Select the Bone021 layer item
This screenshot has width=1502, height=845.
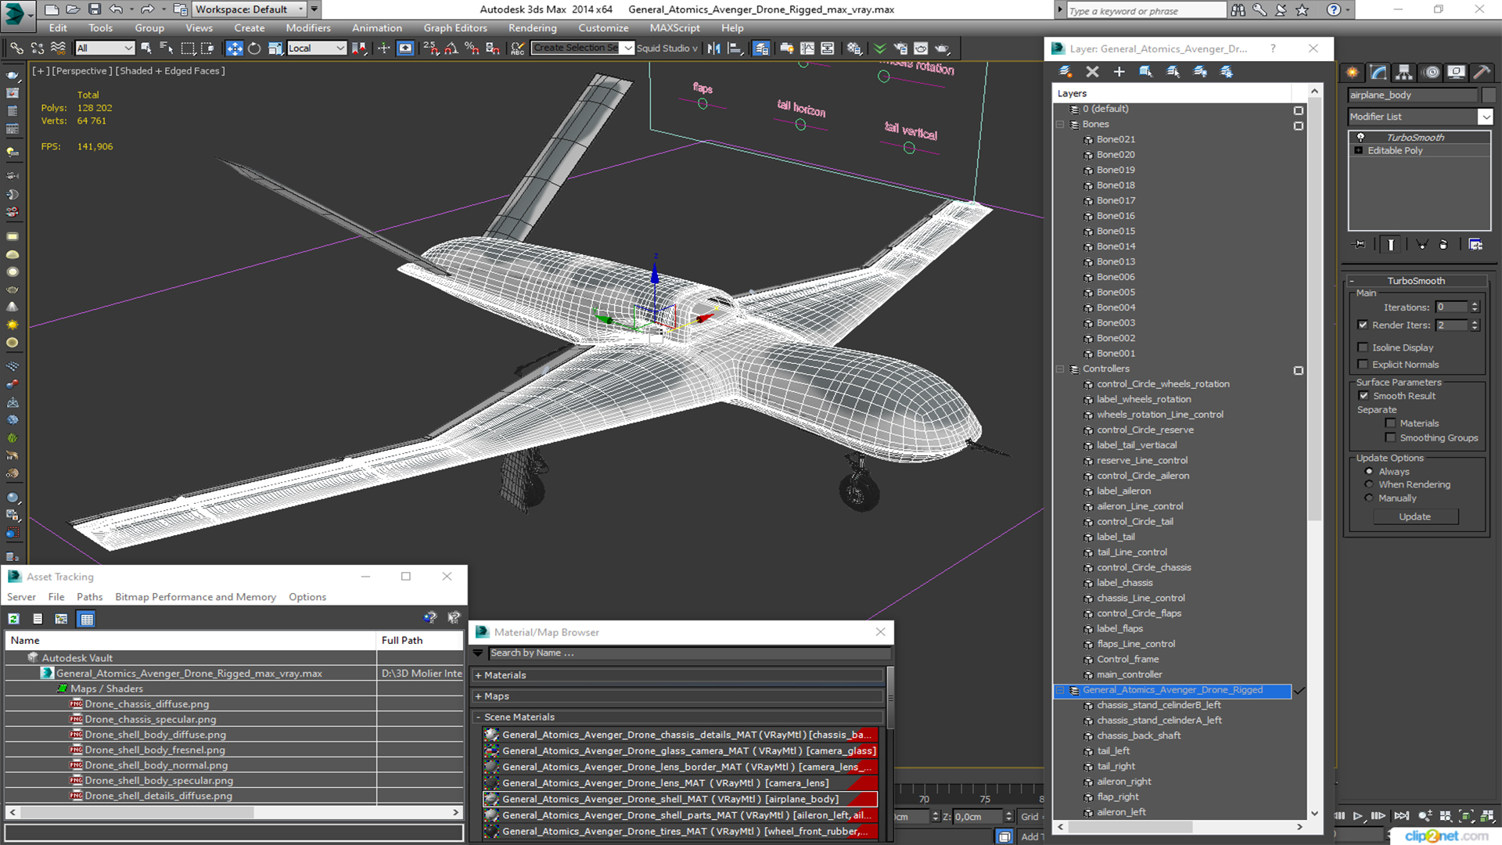(x=1115, y=139)
